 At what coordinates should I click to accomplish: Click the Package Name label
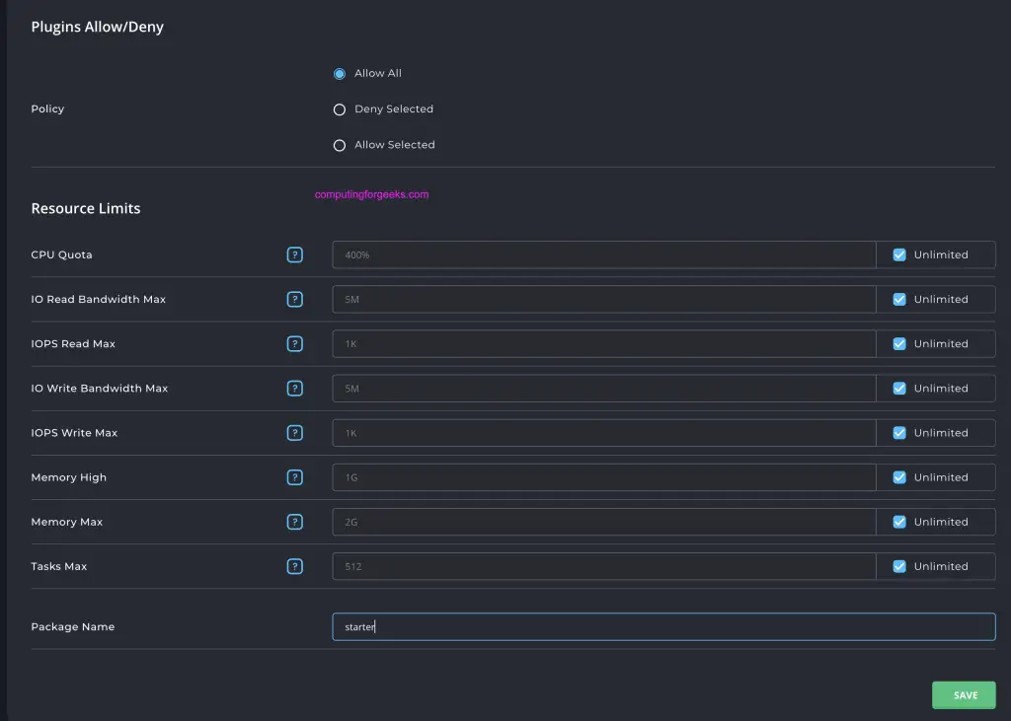click(73, 626)
